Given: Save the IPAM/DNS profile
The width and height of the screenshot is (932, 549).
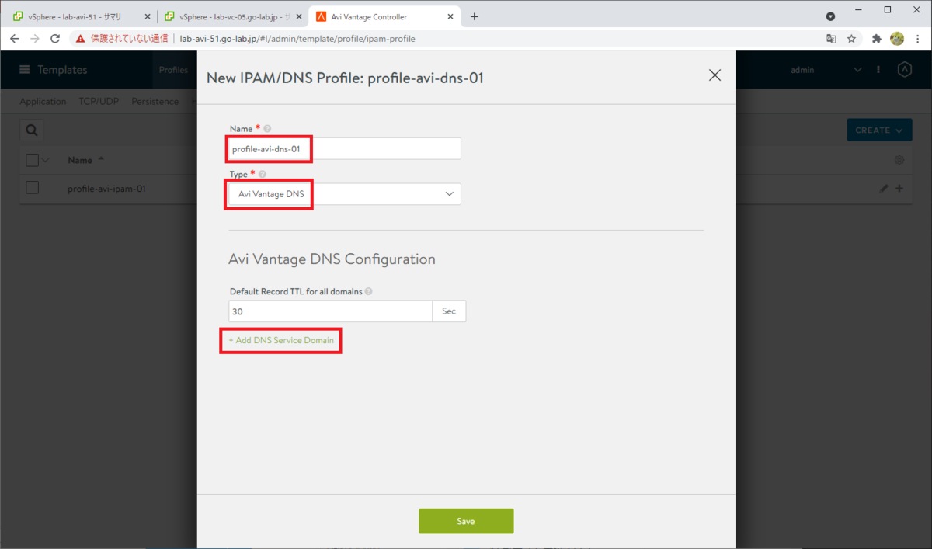Looking at the screenshot, I should 466,521.
